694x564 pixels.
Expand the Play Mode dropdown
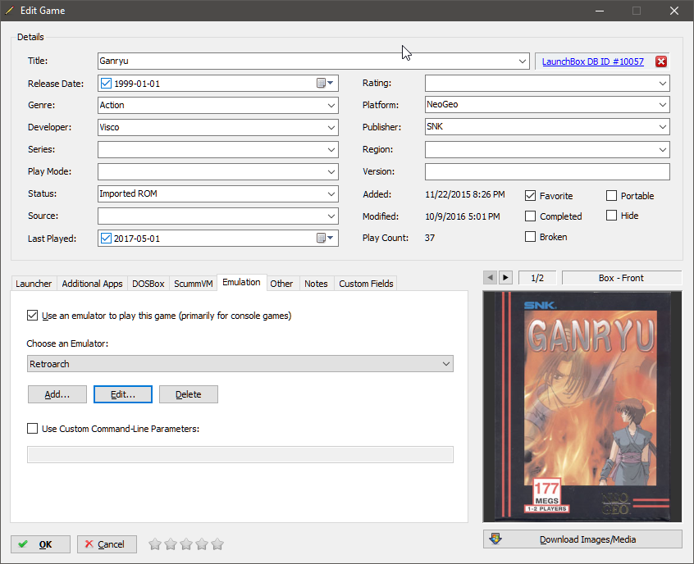click(x=331, y=171)
